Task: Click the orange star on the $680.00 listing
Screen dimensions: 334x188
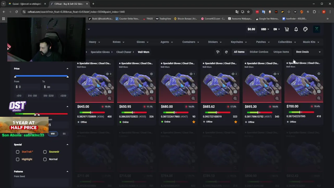Action: click(194, 122)
